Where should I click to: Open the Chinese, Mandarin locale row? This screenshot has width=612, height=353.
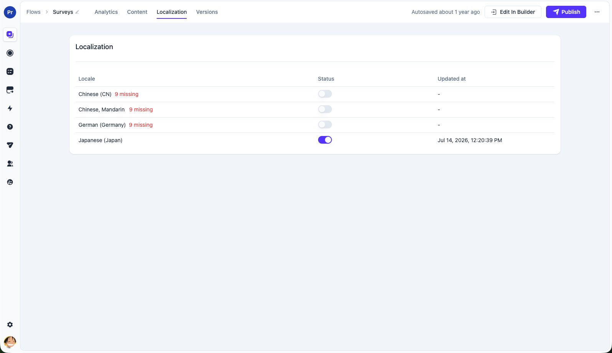pyautogui.click(x=315, y=109)
